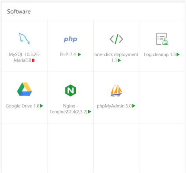Click the green play arrow beside deployment 1.1
This screenshot has height=173, width=186.
point(119,60)
